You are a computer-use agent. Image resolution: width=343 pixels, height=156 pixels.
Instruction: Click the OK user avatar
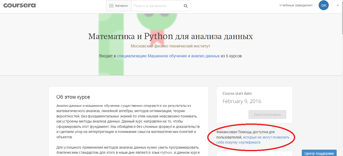pyautogui.click(x=324, y=5)
